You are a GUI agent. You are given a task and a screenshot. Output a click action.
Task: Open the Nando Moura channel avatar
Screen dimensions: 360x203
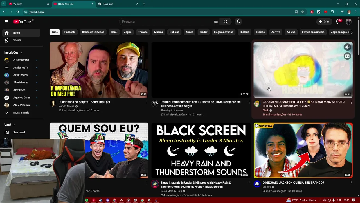[53, 103]
